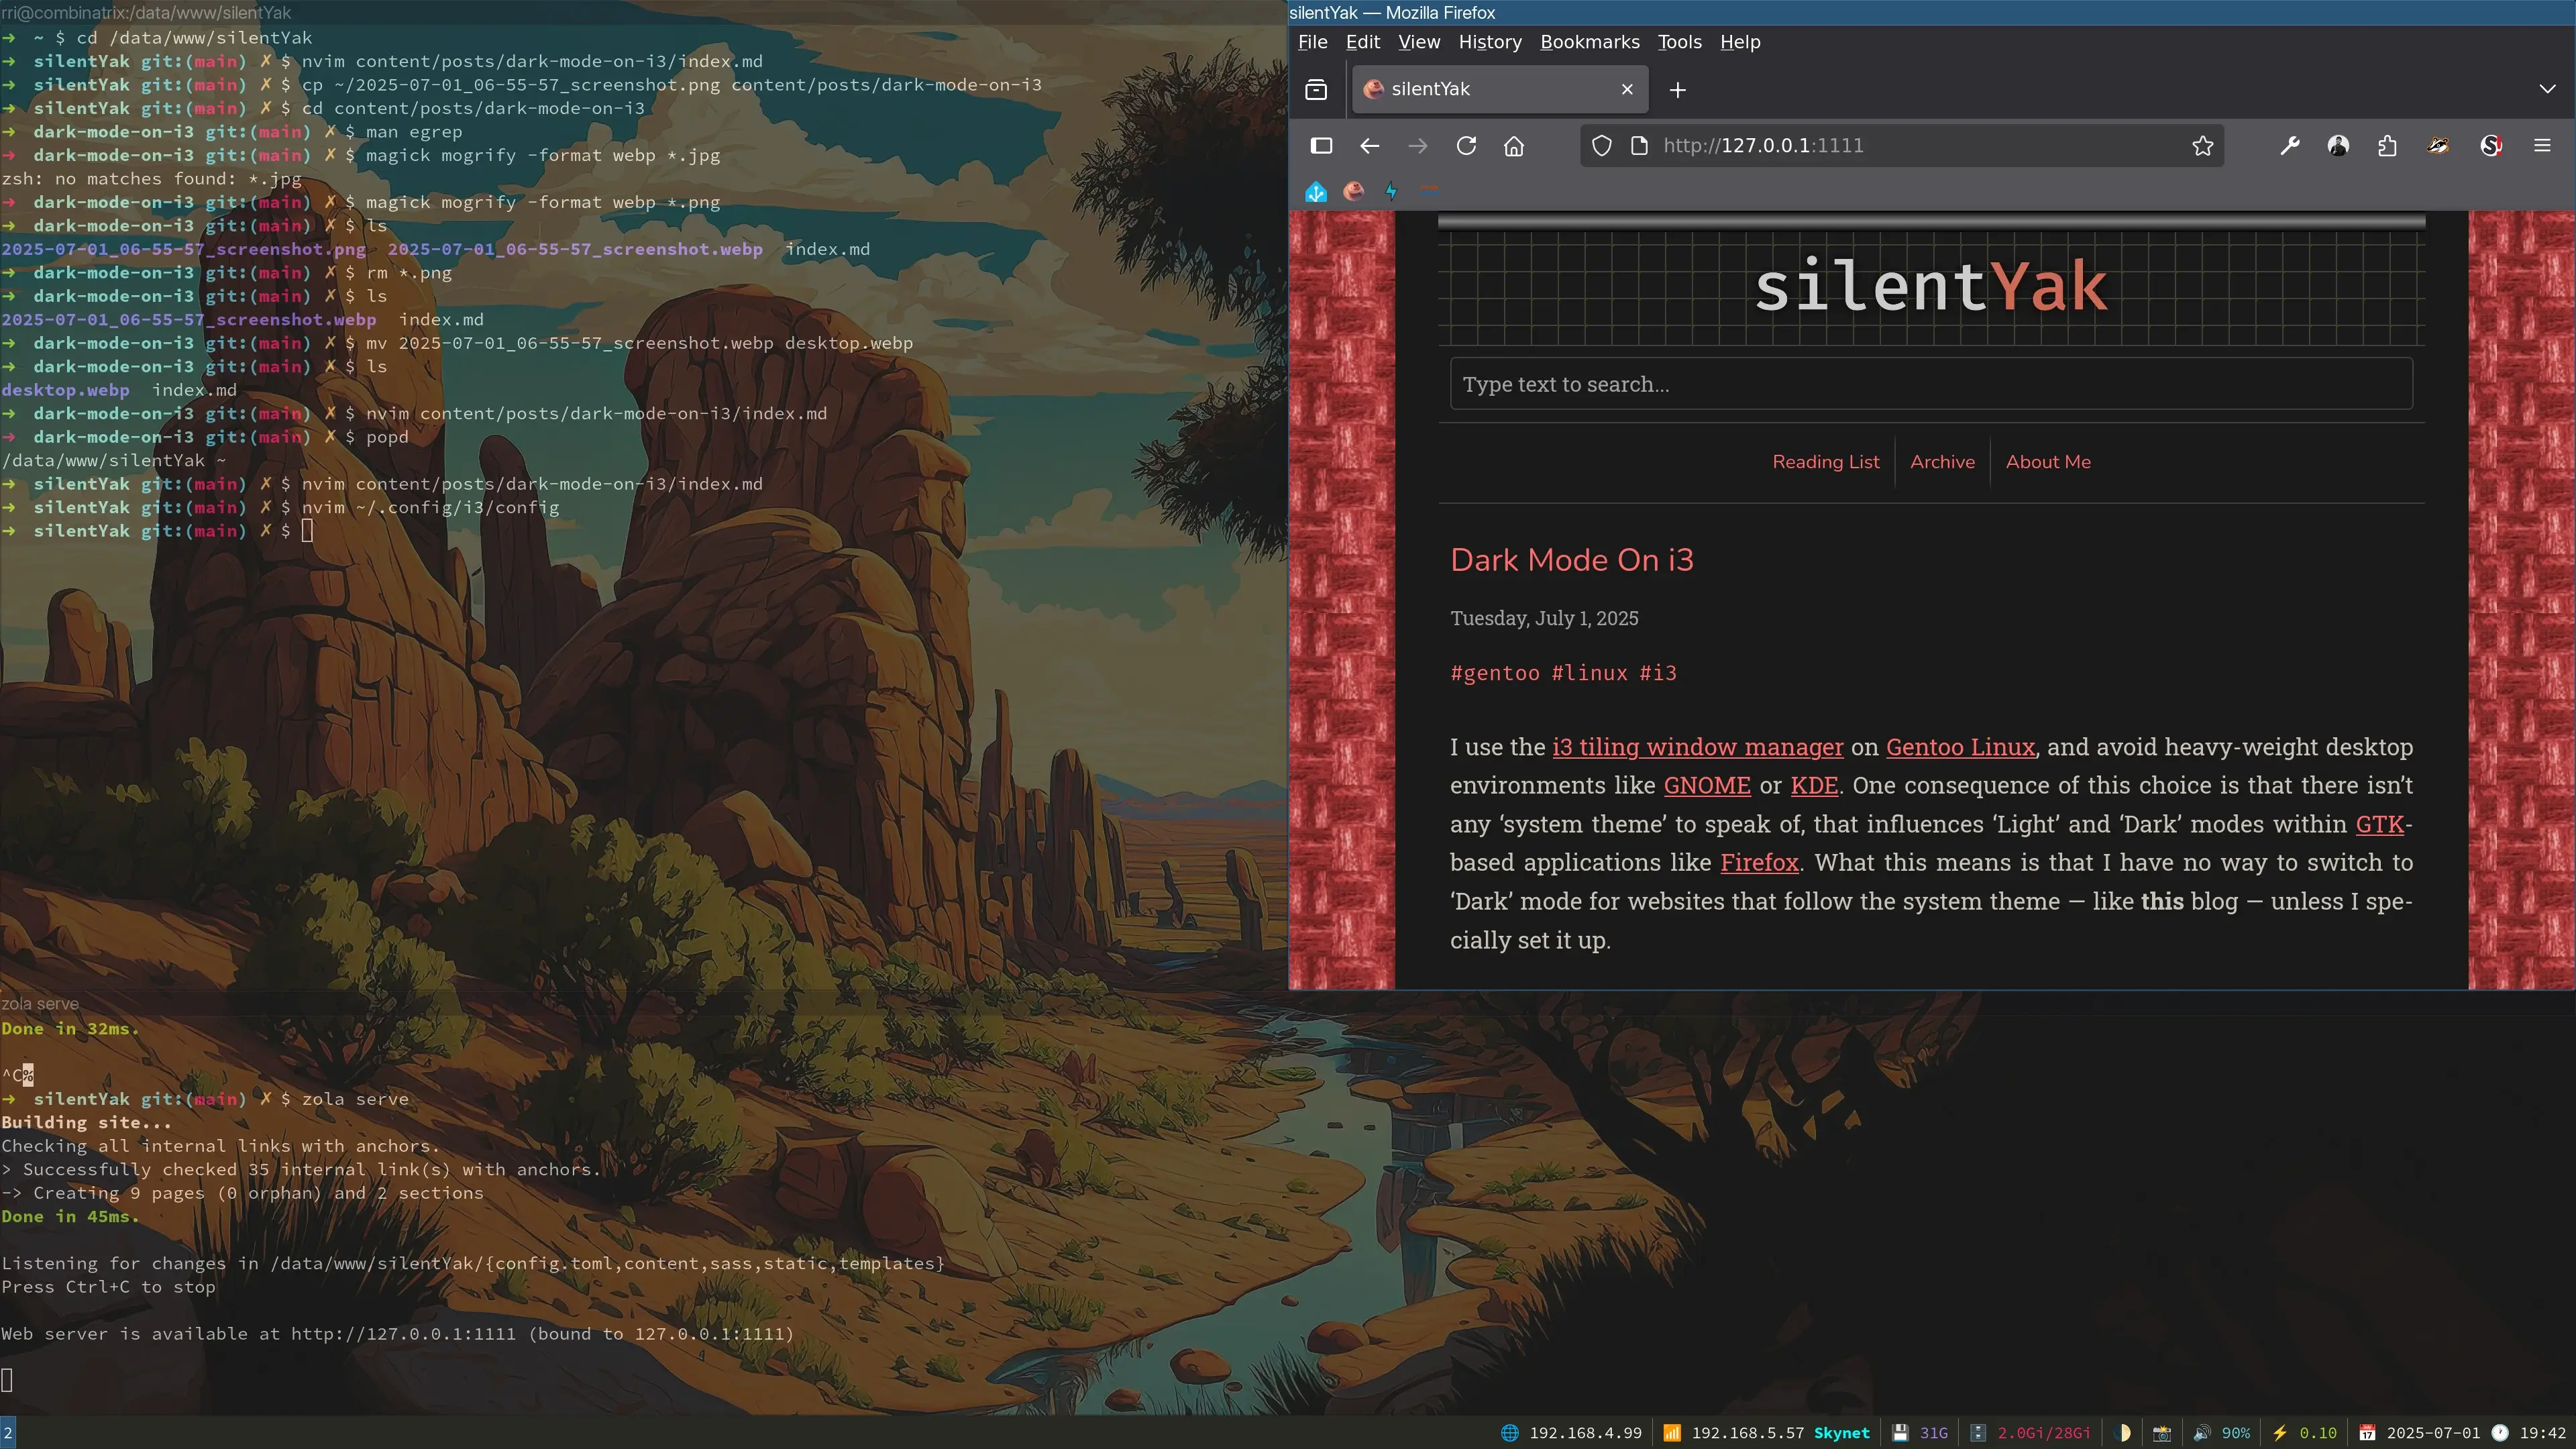Click the silentYak site title banner
This screenshot has width=2576, height=1449.
[x=1931, y=286]
